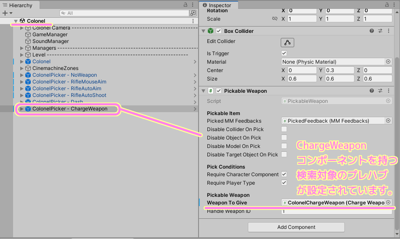400x239 pixels.
Task: Open Box Collider help reference
Action: point(372,31)
